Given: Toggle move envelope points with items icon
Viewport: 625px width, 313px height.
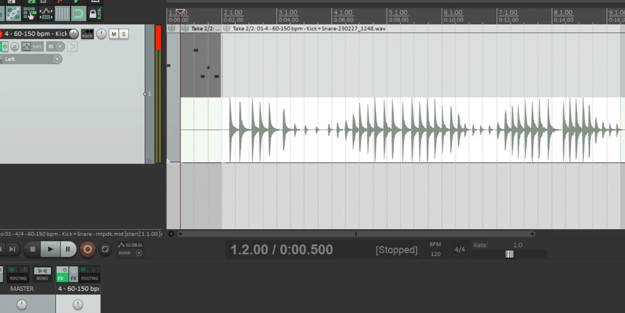Looking at the screenshot, I should [46, 14].
